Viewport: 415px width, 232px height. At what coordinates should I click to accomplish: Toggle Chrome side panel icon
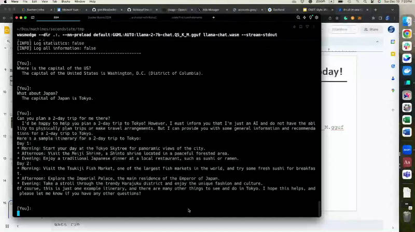(380, 18)
